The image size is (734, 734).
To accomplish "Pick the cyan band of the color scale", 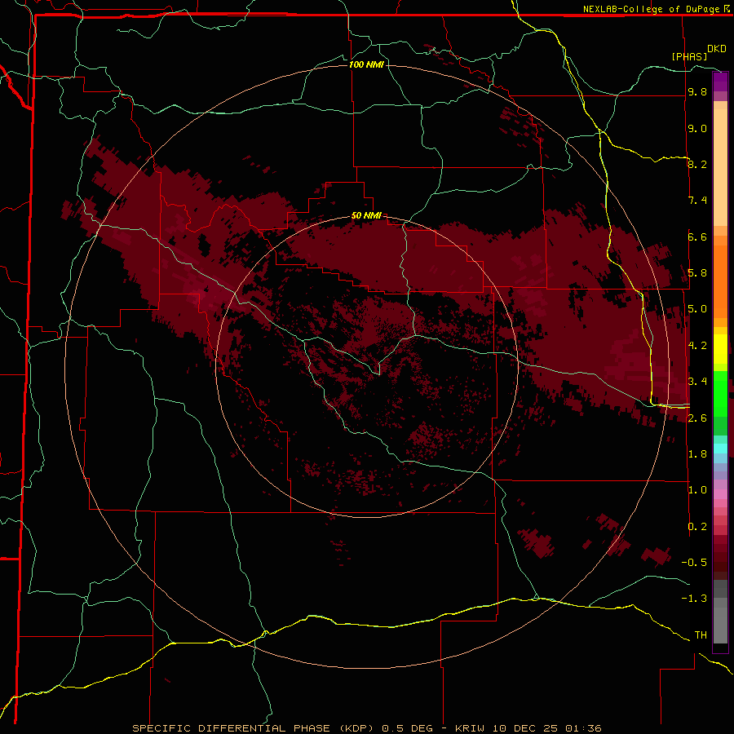I will tap(720, 449).
